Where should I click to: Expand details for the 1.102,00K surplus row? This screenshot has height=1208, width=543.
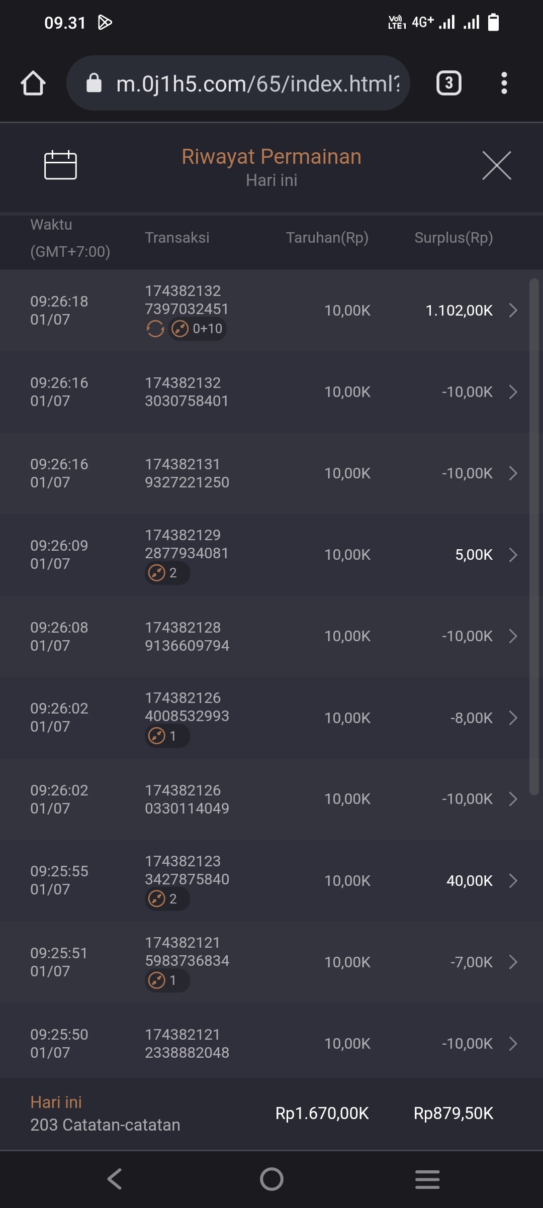513,310
